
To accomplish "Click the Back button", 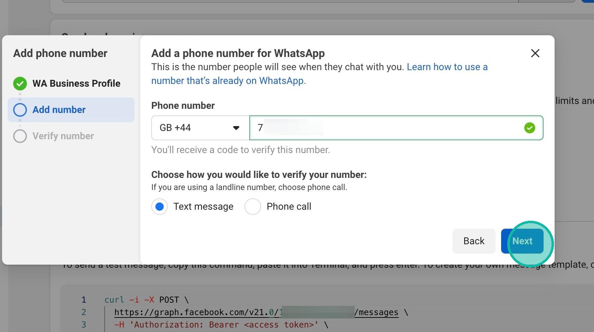I will pyautogui.click(x=474, y=241).
